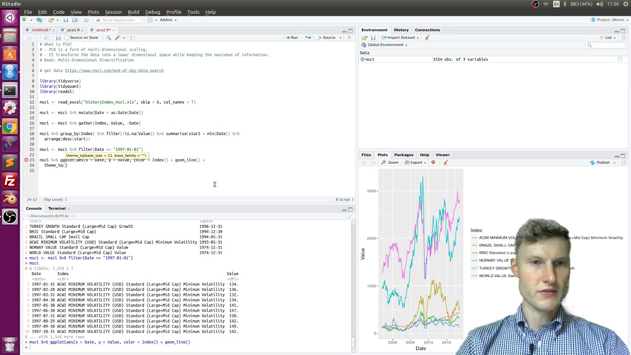Open the R Script file type dropdown
Viewport: 631px width, 355px height.
[345, 199]
